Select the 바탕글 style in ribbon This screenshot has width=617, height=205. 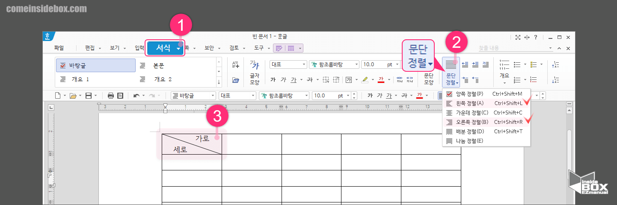click(96, 65)
